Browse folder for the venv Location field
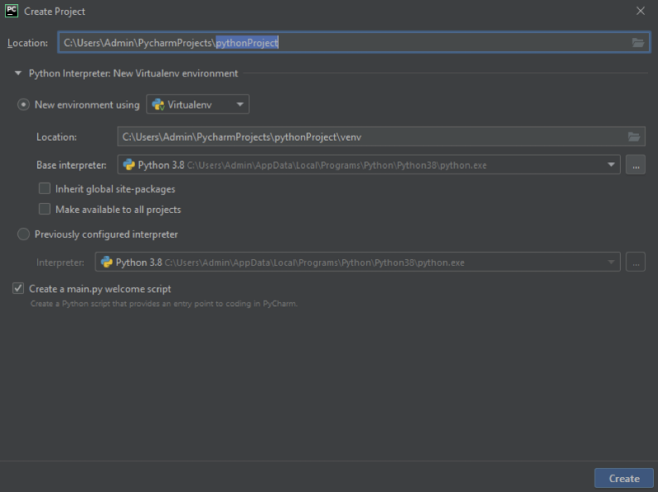The height and width of the screenshot is (492, 658). [x=633, y=137]
